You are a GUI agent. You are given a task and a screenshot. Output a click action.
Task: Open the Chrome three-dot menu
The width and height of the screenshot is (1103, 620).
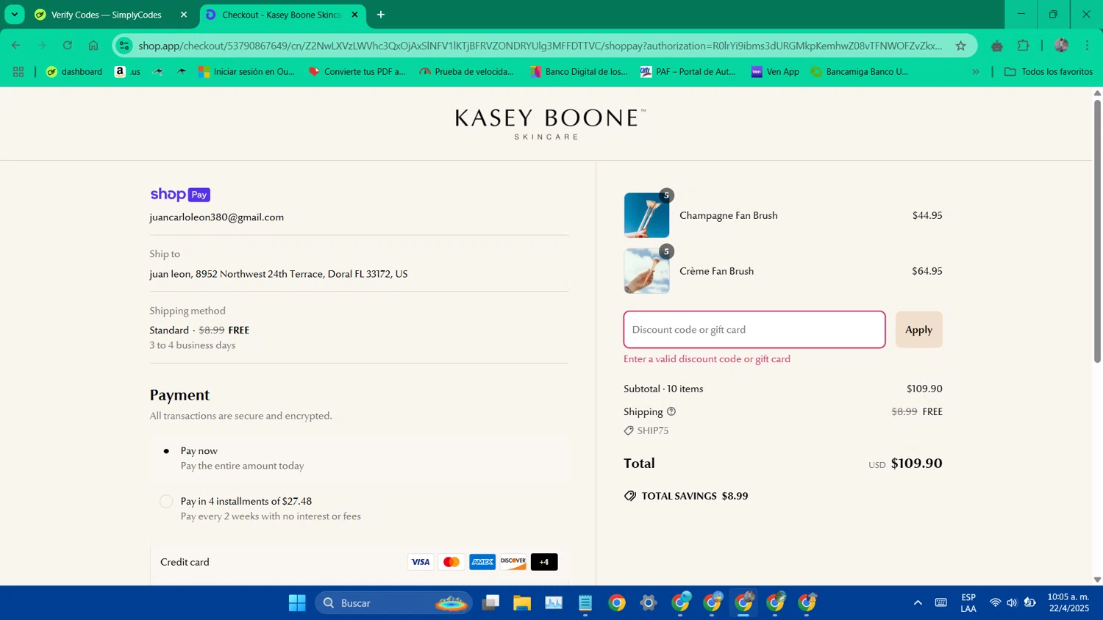1087,46
